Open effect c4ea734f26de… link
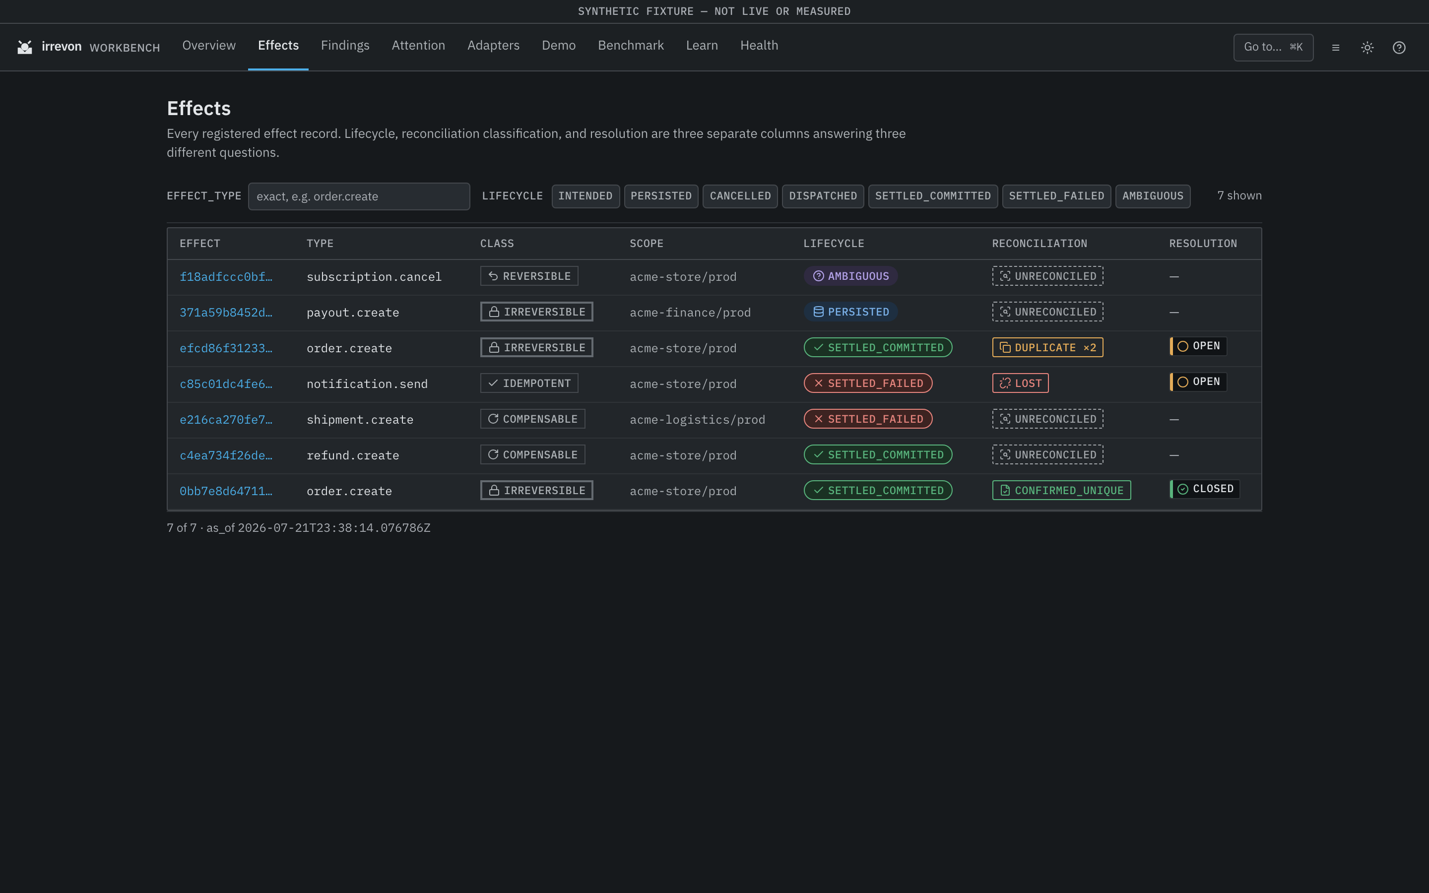The width and height of the screenshot is (1429, 893). 226,455
